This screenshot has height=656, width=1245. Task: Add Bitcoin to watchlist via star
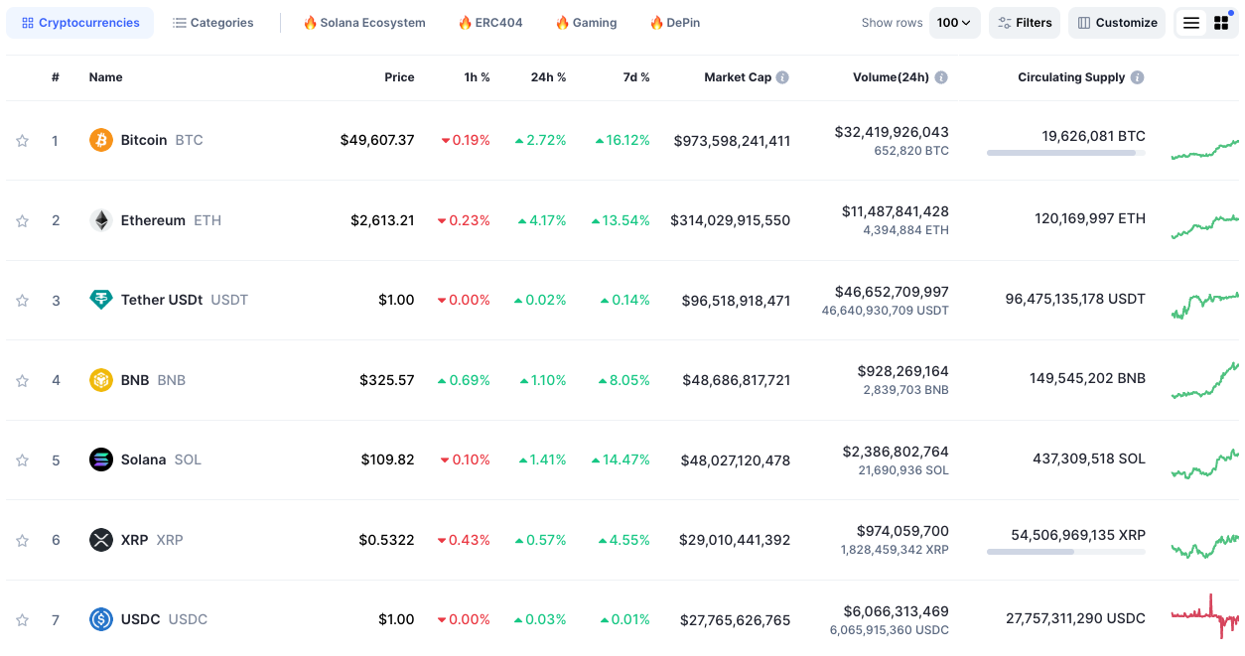(22, 140)
